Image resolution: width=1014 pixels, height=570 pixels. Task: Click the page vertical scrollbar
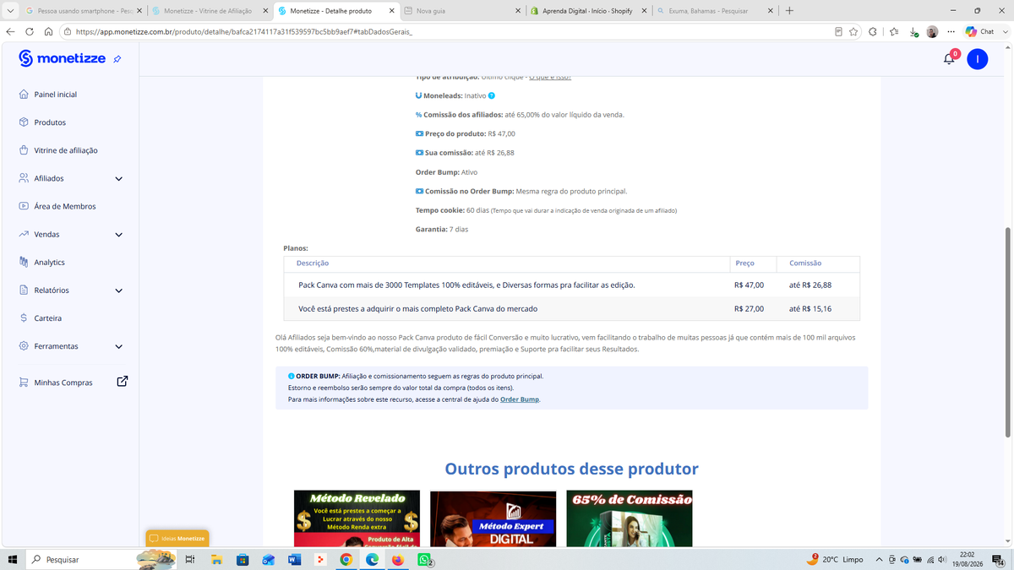pos(1007,333)
